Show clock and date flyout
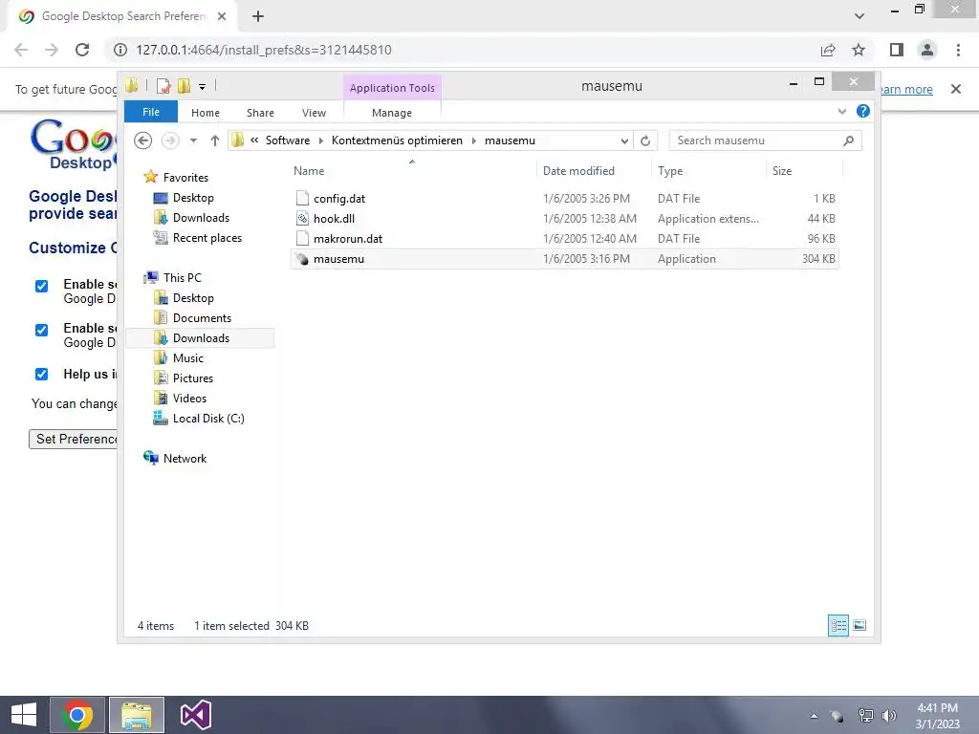The width and height of the screenshot is (979, 734). click(937, 716)
